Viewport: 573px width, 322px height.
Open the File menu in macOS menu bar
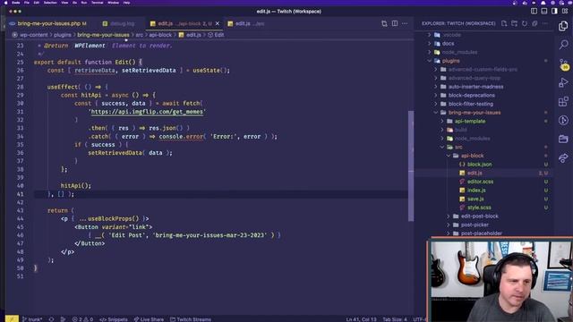(x=27, y=3)
